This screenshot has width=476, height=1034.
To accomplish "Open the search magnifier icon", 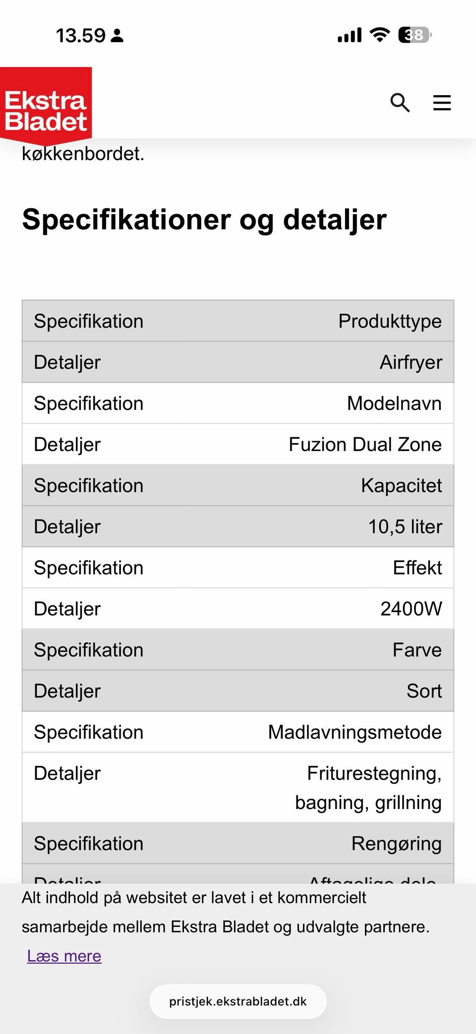I will click(400, 103).
